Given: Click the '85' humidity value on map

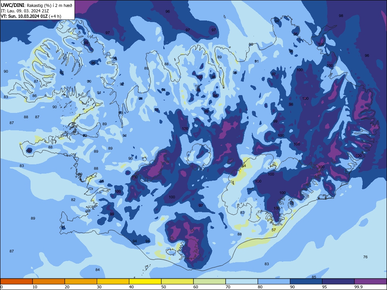Looking at the screenshot, I should pos(314,277).
